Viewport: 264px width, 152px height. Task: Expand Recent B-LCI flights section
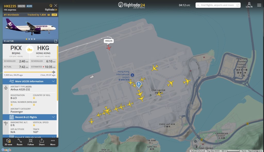pyautogui.click(x=30, y=117)
